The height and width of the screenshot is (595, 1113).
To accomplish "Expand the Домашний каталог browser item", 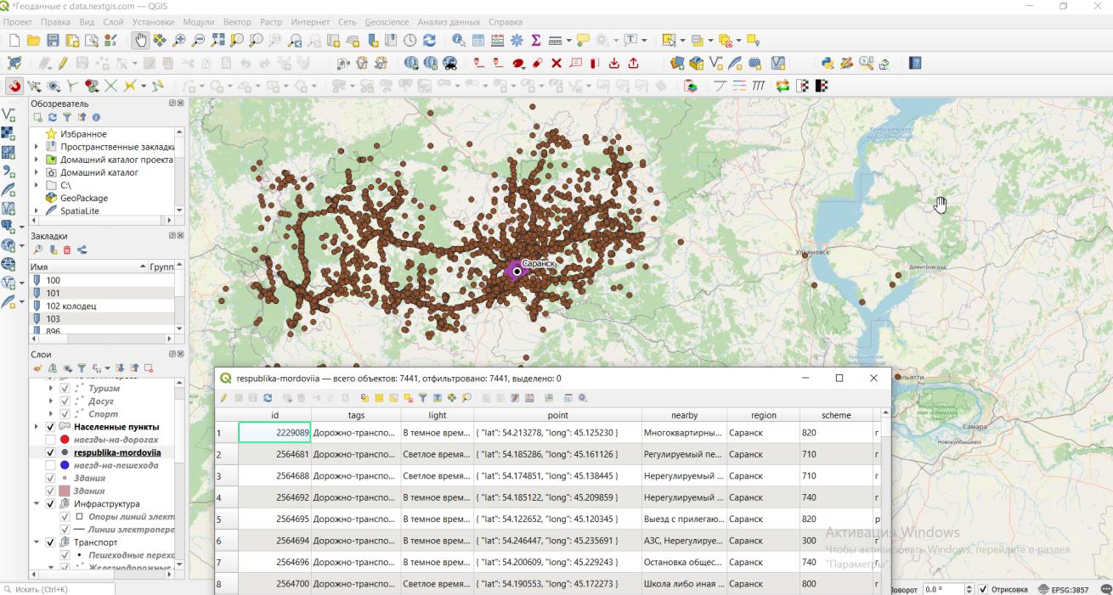I will (x=37, y=172).
